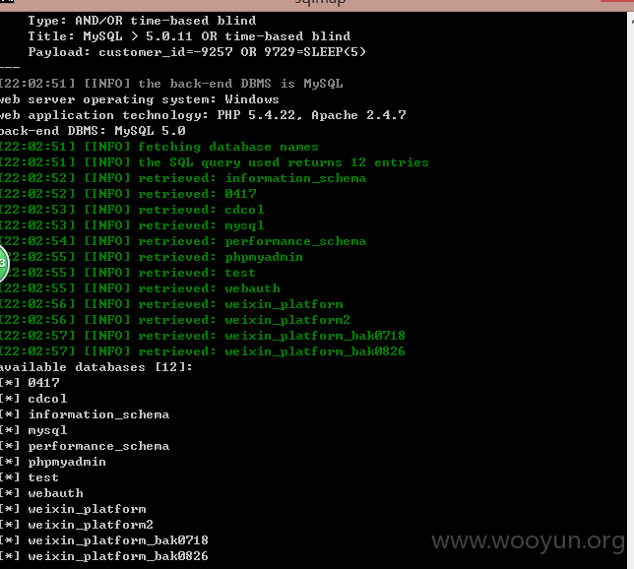Click the '[*] mysql' database list row
This screenshot has width=634, height=569.
click(33, 431)
